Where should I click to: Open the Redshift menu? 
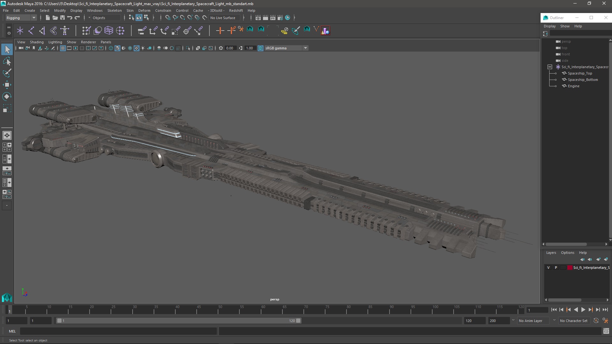tap(236, 11)
